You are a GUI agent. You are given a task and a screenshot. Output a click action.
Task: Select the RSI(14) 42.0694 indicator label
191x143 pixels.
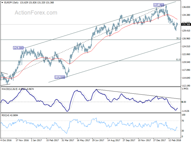point(10,115)
